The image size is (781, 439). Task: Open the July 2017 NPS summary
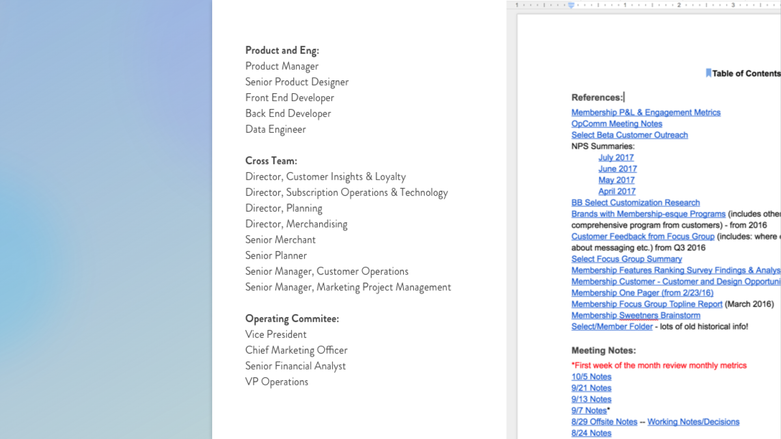click(x=616, y=158)
